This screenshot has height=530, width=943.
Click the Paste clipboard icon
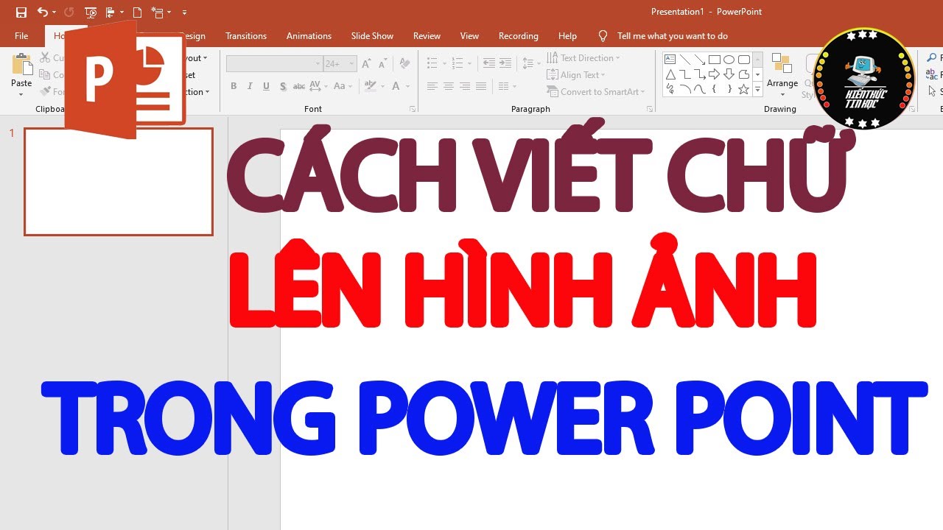coord(21,65)
